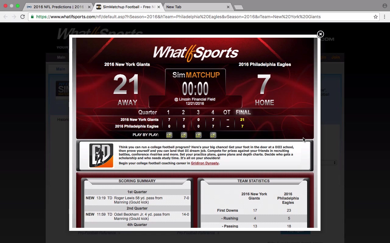Reload the current page
This screenshot has height=243, width=390.
coord(23,17)
